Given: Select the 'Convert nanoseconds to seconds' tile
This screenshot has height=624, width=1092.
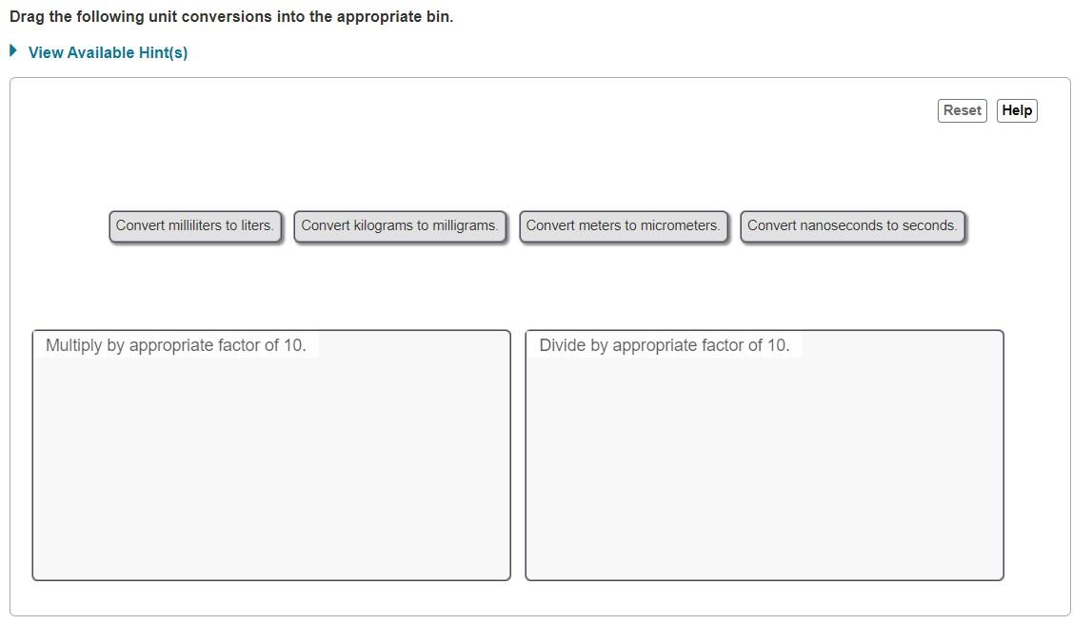Looking at the screenshot, I should (852, 226).
